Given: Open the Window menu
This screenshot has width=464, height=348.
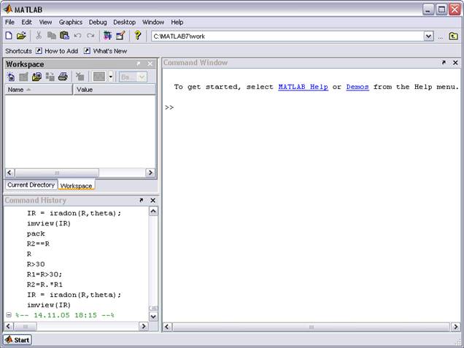Looking at the screenshot, I should coord(153,22).
